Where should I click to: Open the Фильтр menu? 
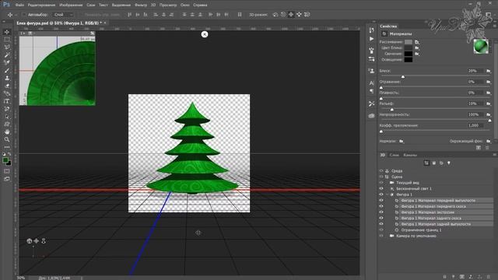pos(141,5)
